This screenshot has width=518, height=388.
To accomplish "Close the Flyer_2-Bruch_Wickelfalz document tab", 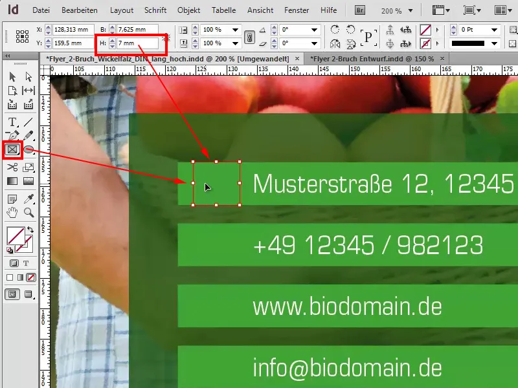I will point(297,59).
